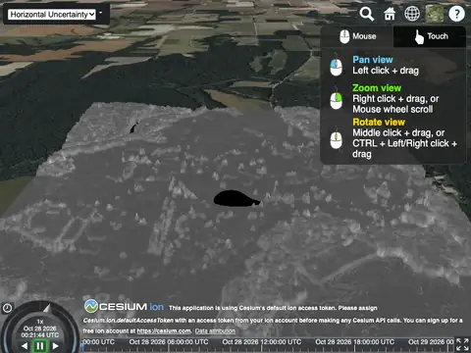
Task: Play animation forward
Action: [x=55, y=346]
